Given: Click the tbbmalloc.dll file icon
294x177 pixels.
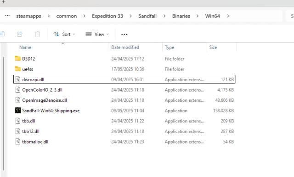Looking at the screenshot, I should point(17,142).
